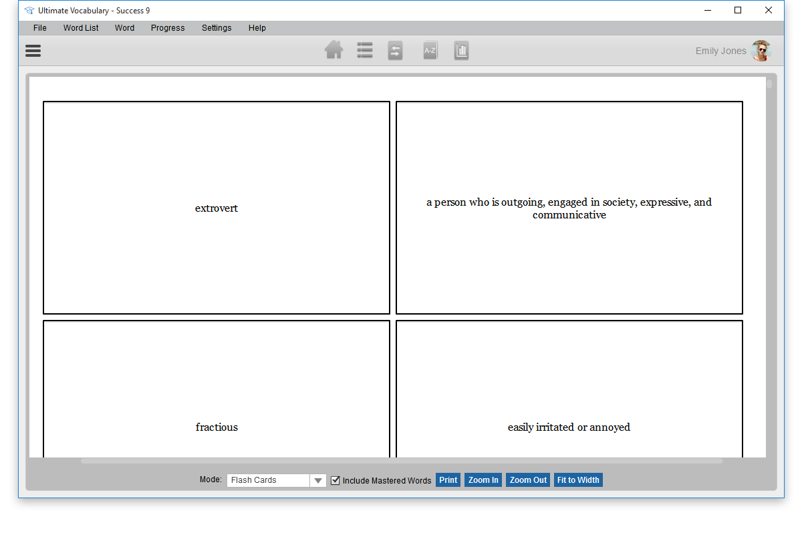Click the horizontal scrollbar below the cards
The height and width of the screenshot is (557, 802).
(x=401, y=461)
